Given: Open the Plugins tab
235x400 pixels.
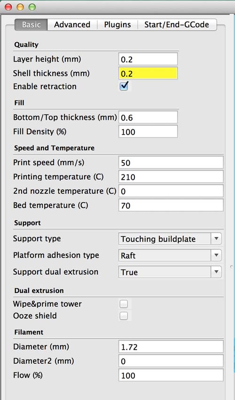Looking at the screenshot, I should pyautogui.click(x=117, y=25).
